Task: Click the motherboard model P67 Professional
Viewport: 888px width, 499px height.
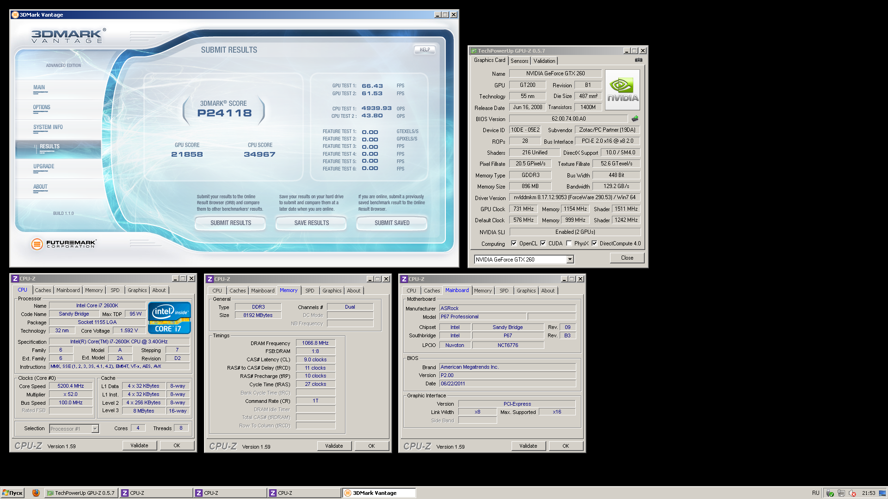Action: click(x=482, y=316)
